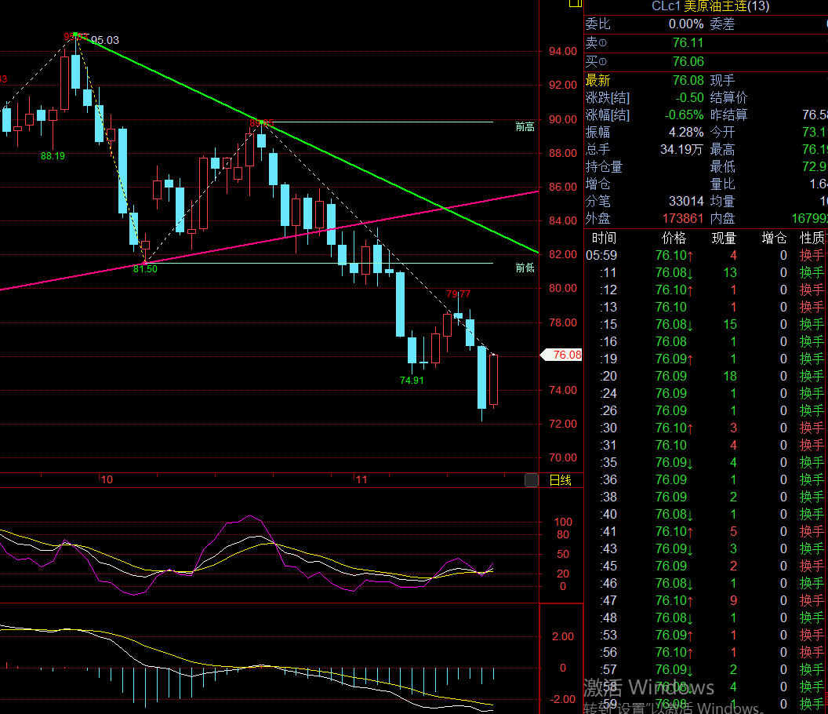Click the 价格 column header
The height and width of the screenshot is (714, 828).
(x=673, y=238)
